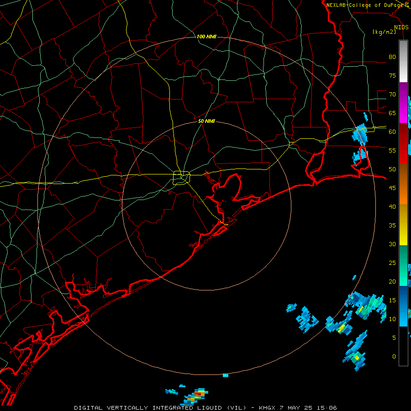Click the [kg/m2] units label
The height and width of the screenshot is (411, 411).
tap(384, 32)
